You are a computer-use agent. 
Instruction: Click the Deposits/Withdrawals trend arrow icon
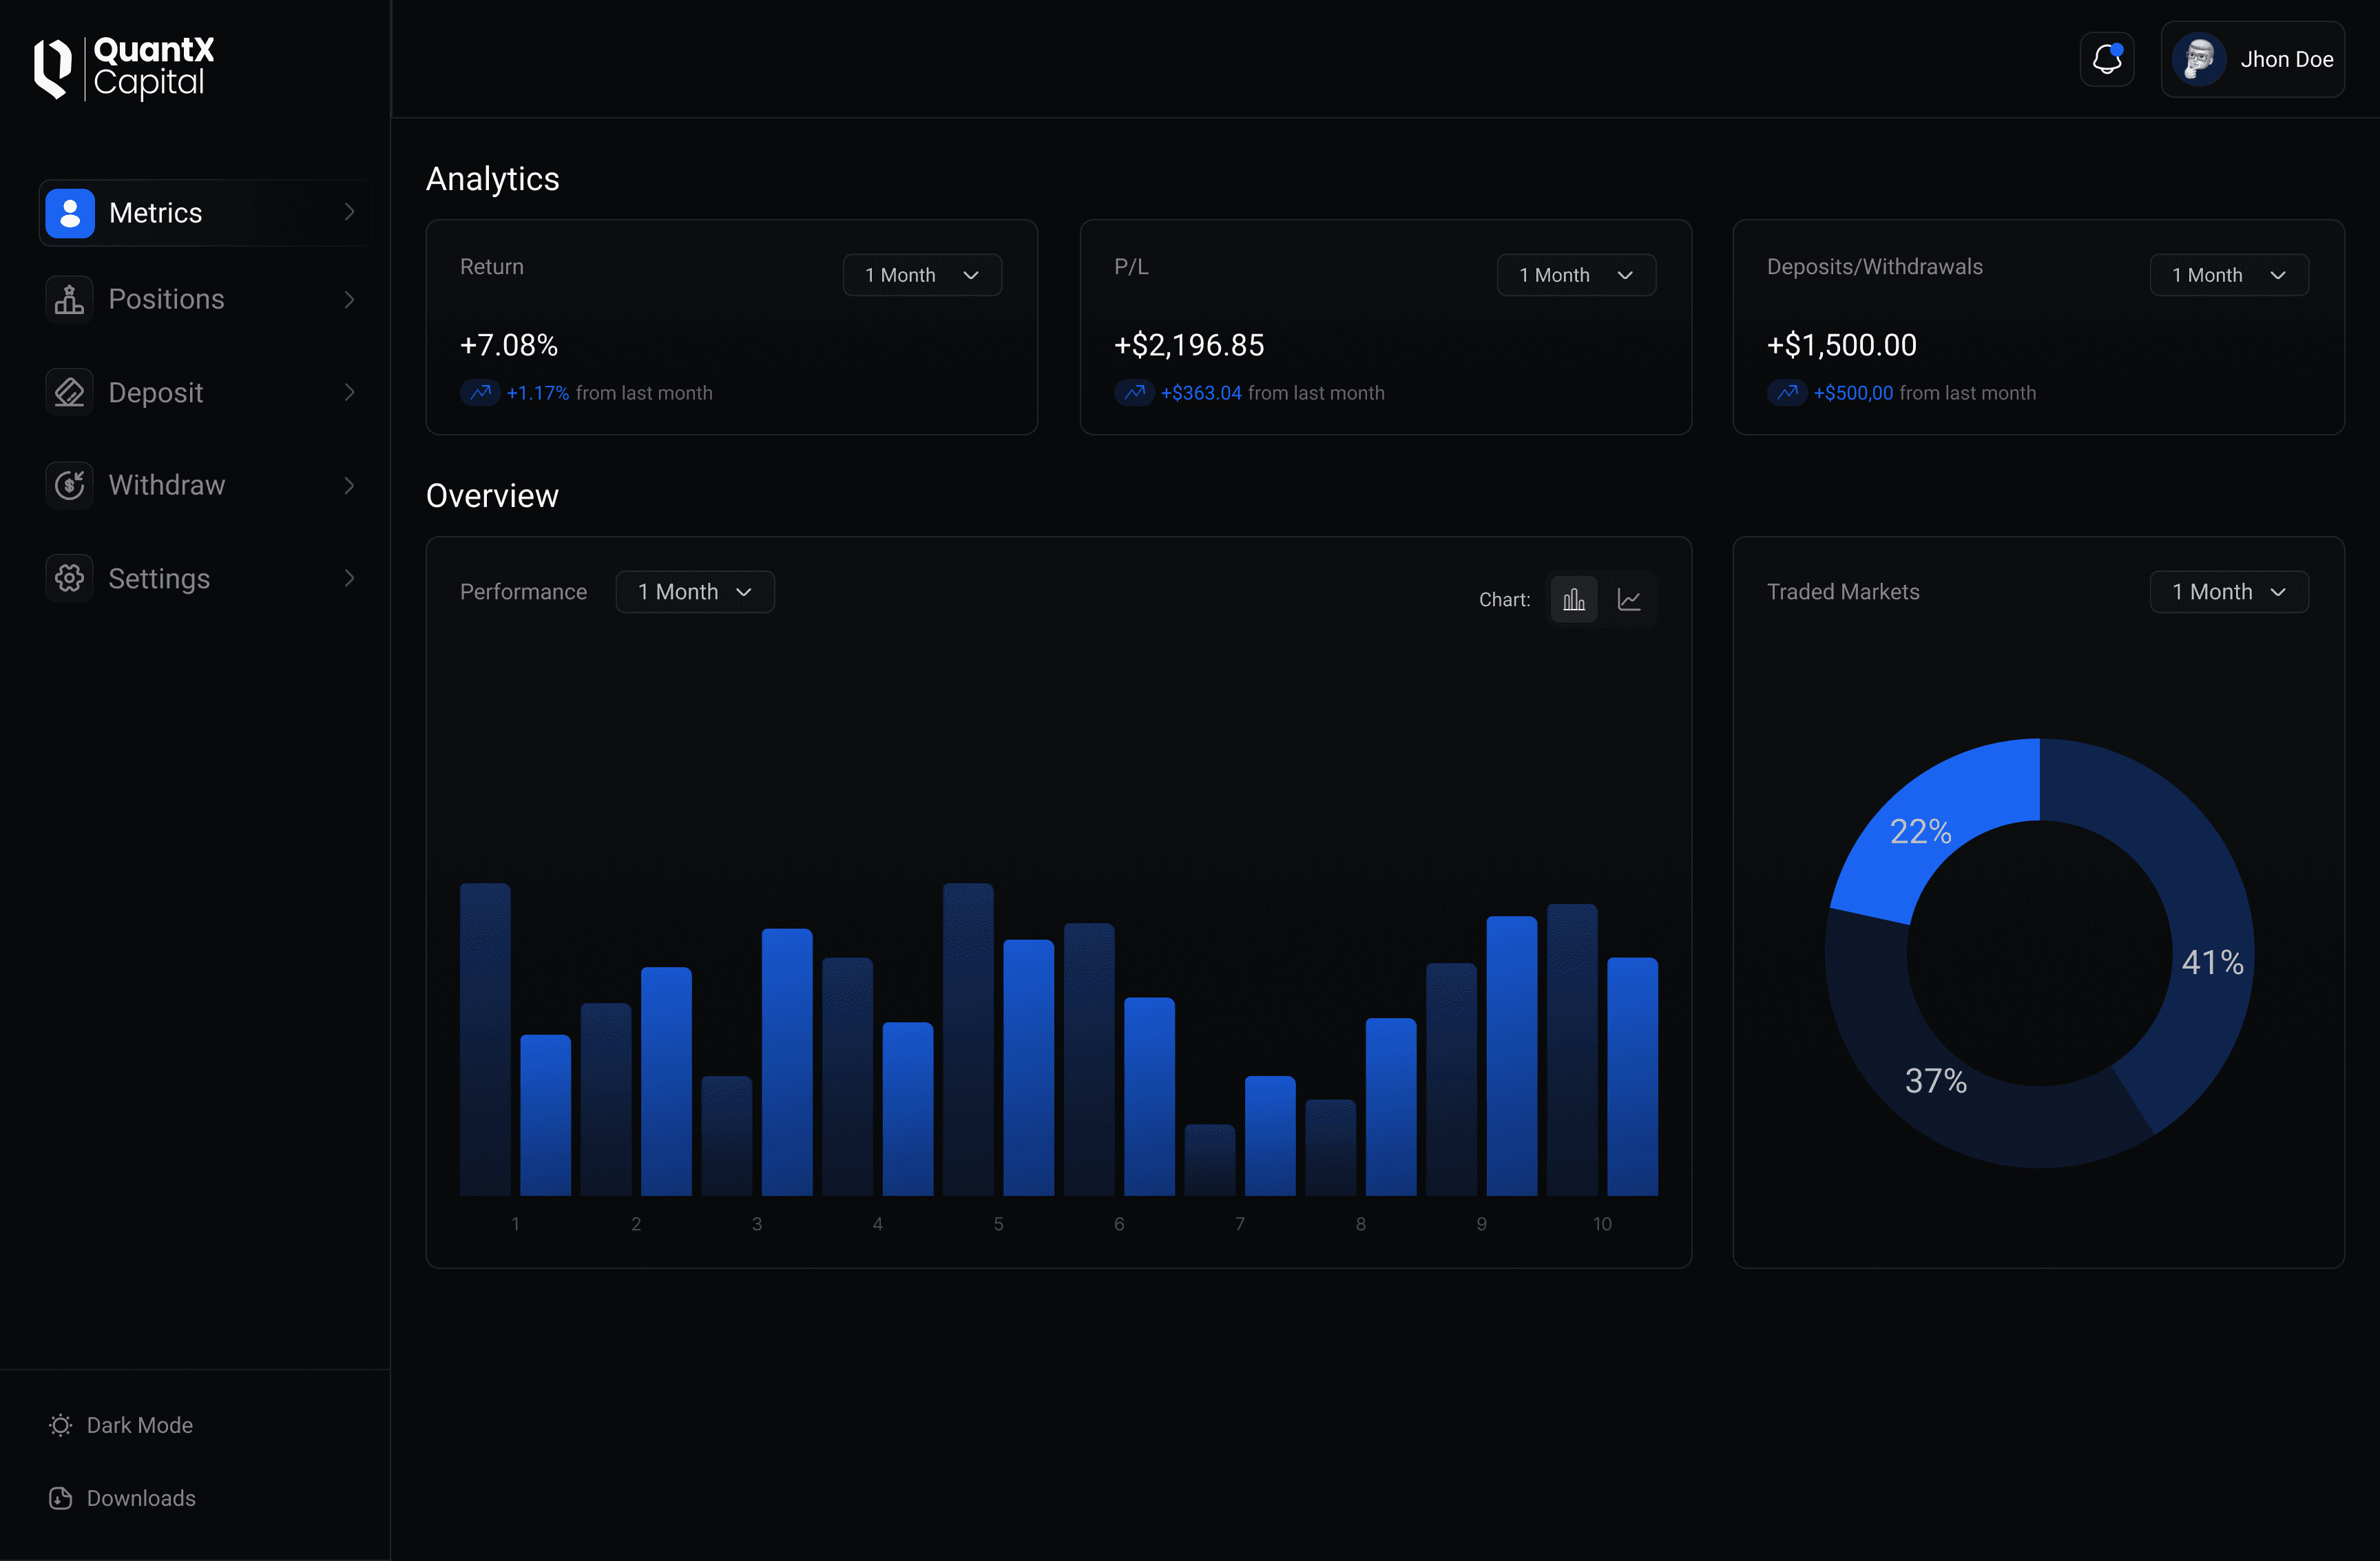pyautogui.click(x=1787, y=393)
